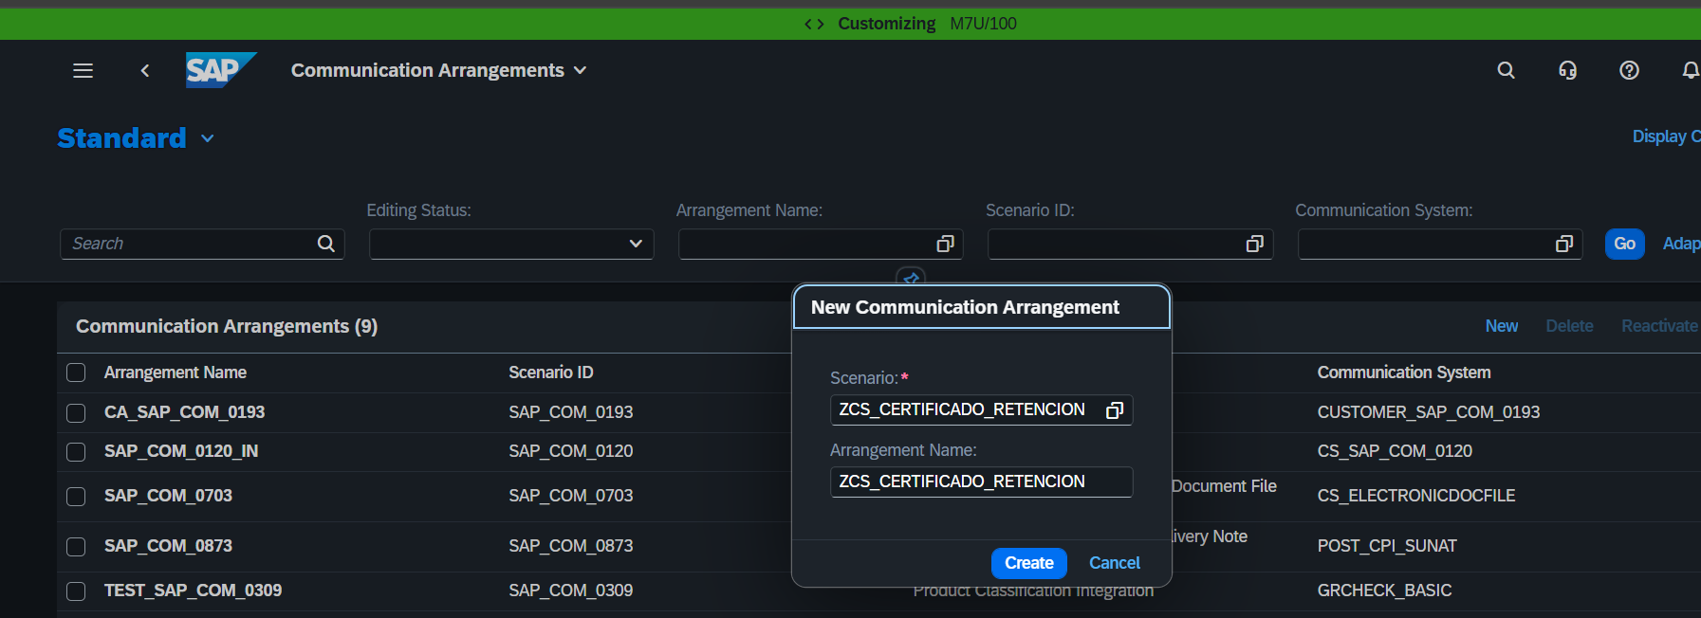
Task: Open the search magnifier in header
Action: [x=1506, y=70]
